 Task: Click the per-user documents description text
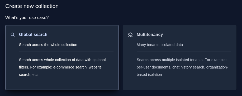[154, 67]
